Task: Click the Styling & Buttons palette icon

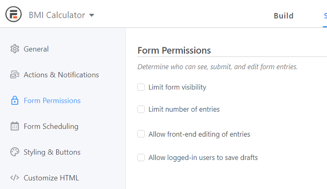Action: 15,152
